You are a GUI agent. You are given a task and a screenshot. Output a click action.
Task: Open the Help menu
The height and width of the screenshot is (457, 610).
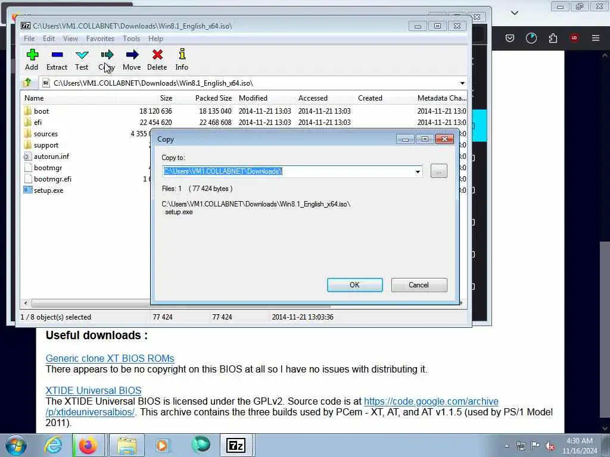[155, 39]
